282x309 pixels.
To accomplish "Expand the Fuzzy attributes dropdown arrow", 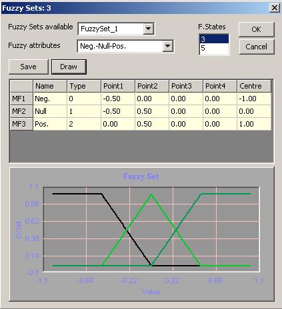I will pos(168,46).
